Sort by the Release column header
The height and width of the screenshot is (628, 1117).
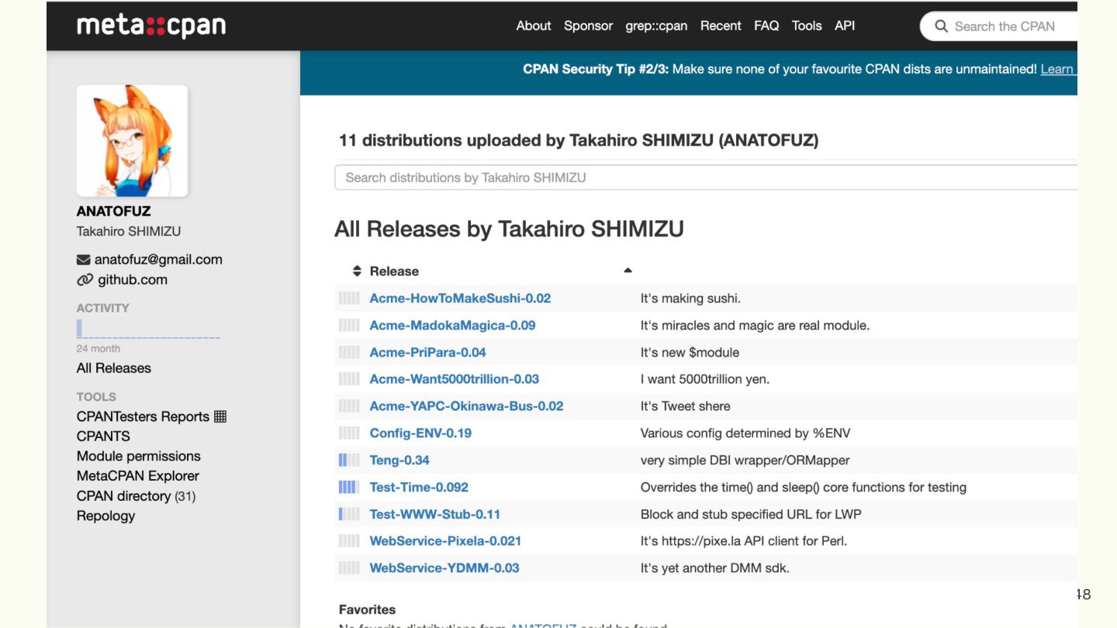(x=394, y=271)
